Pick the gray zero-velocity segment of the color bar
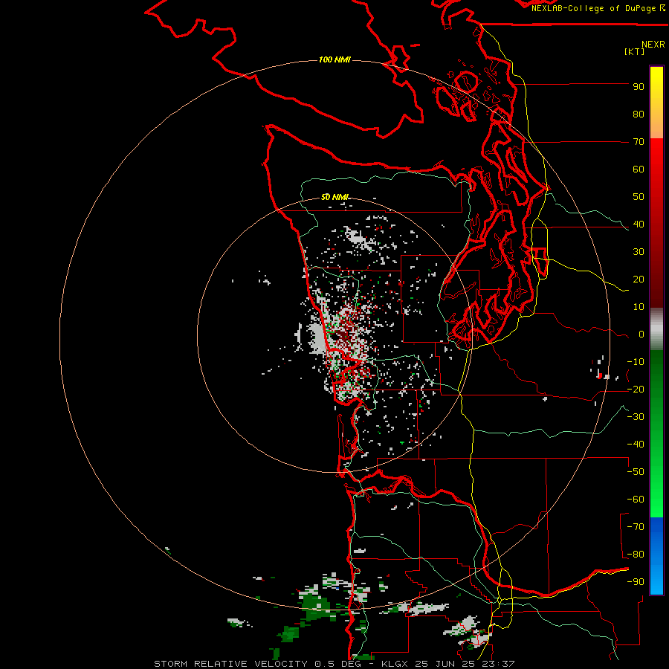Image resolution: width=669 pixels, height=669 pixels. 656,329
